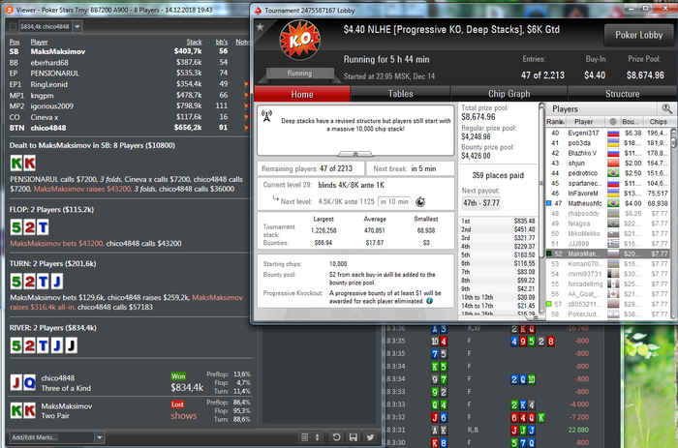Image resolution: width=678 pixels, height=448 pixels.
Task: Click the Running status button
Action: (x=299, y=74)
